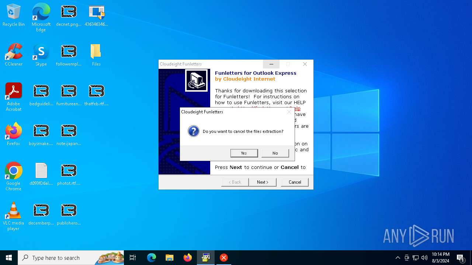472x265 pixels.
Task: Open the Recycle Bin desktop icon
Action: [14, 16]
